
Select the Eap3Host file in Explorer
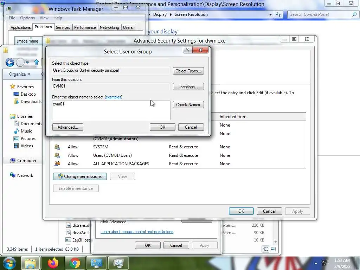[x=78, y=240]
